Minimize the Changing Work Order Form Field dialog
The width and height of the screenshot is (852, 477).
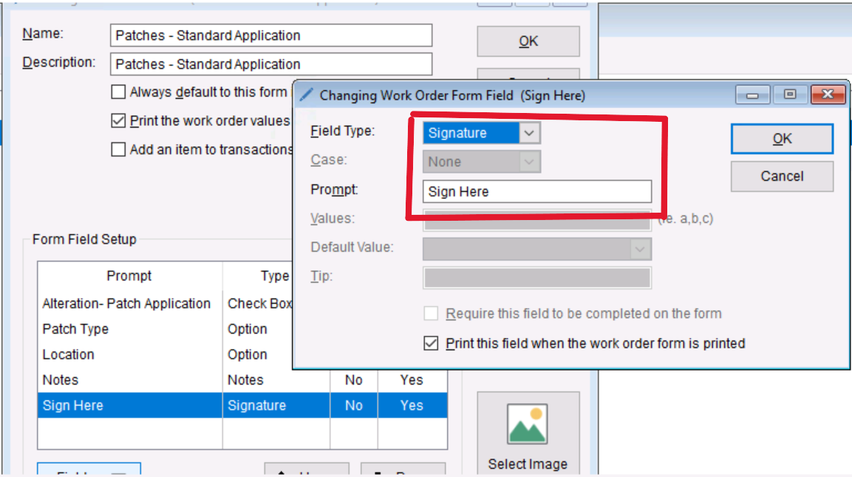[752, 95]
